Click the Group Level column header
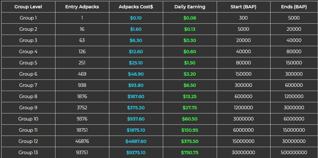318x158 pixels. tap(28, 7)
